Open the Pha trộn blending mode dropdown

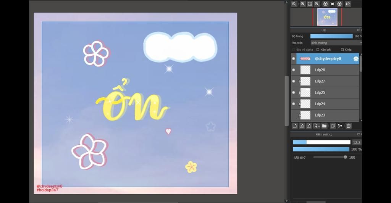pos(336,43)
